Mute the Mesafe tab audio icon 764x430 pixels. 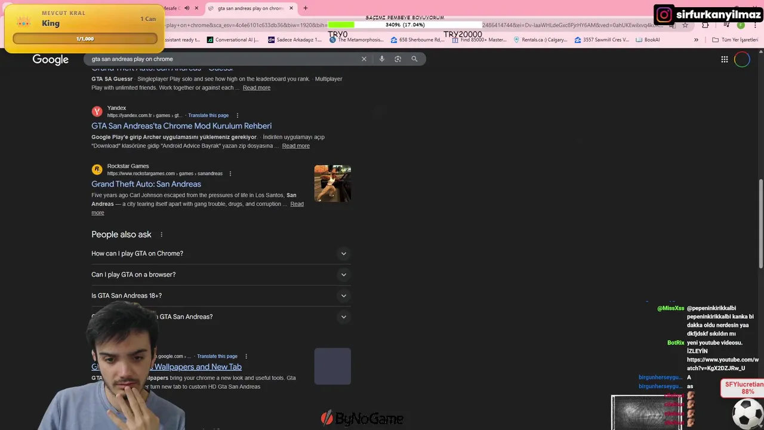[x=187, y=8]
